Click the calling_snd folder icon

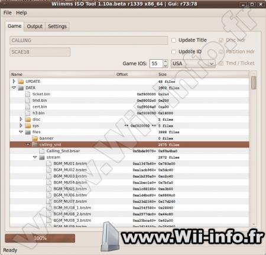tap(35, 144)
